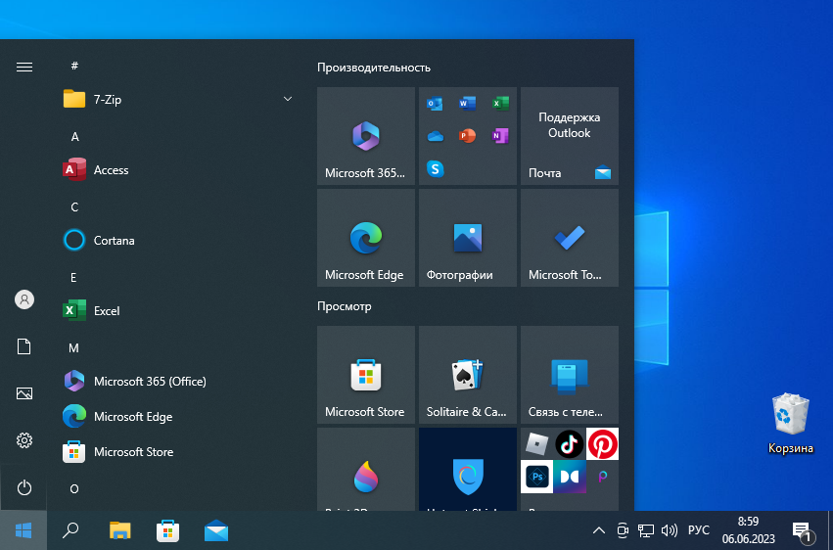The width and height of the screenshot is (833, 550).
Task: Open PowerPoint in the Office tile folder
Action: [467, 136]
